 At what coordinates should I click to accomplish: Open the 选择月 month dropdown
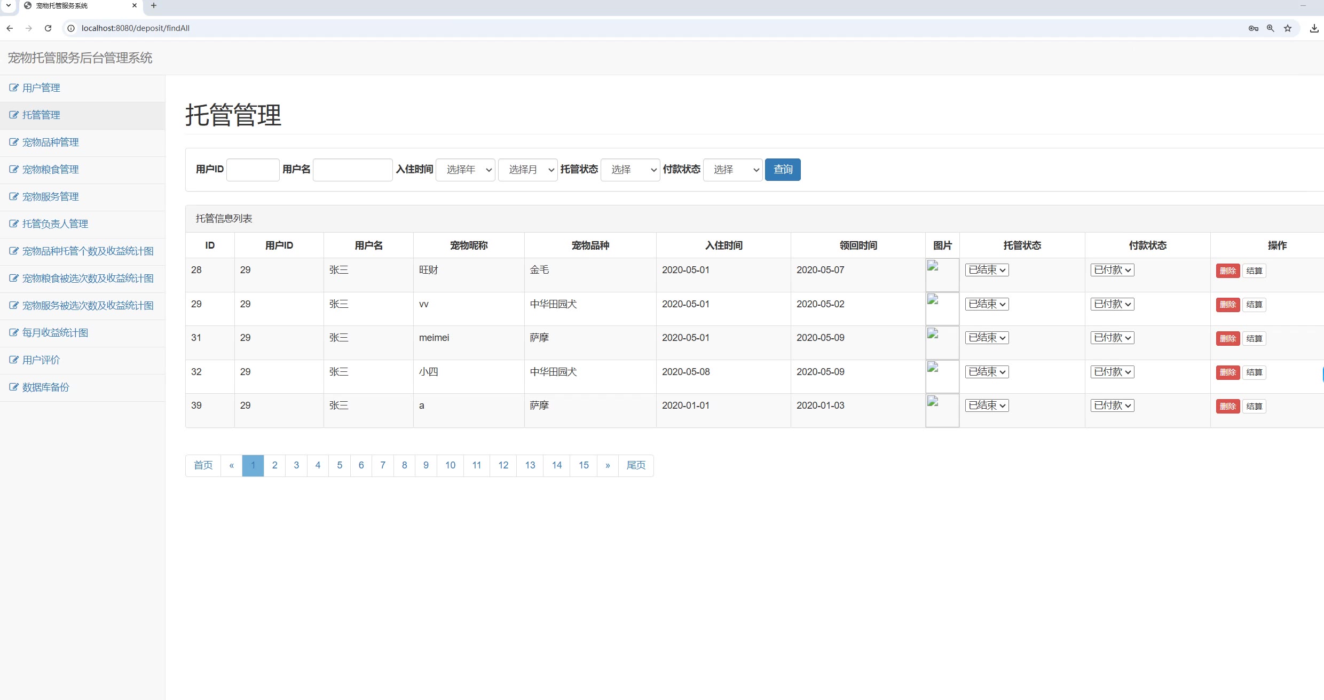(x=527, y=170)
